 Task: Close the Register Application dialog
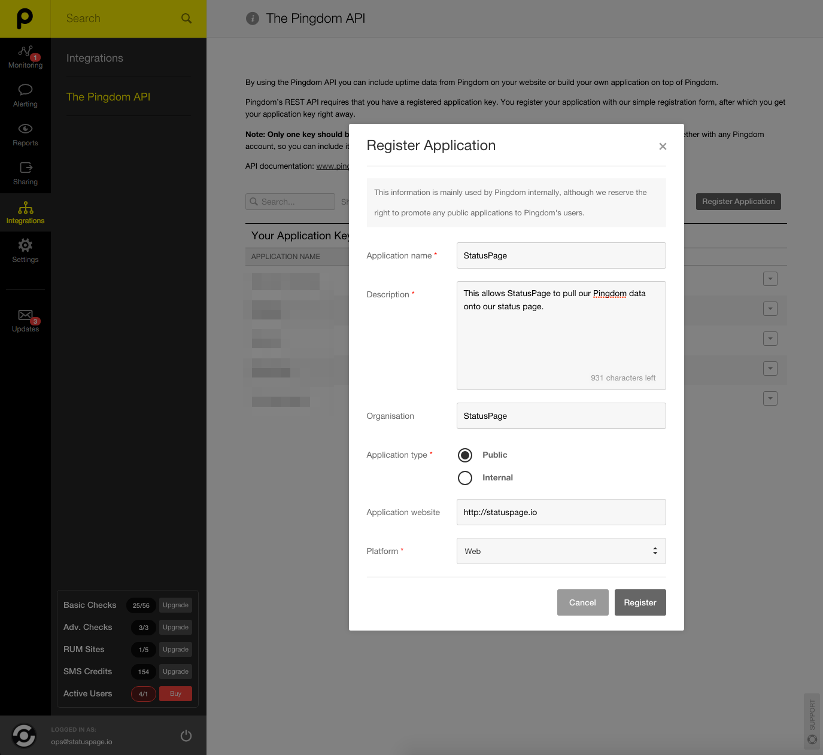(x=663, y=146)
